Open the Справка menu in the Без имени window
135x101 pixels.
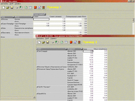pos(18,4)
